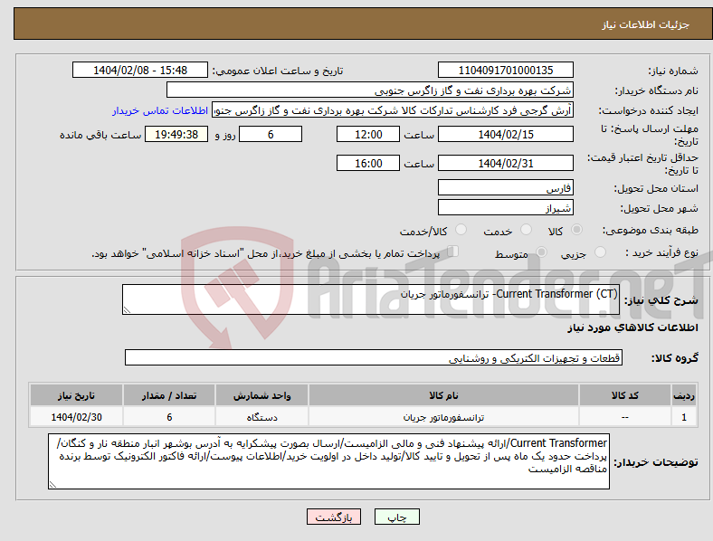Image resolution: width=713 pixels, height=541 pixels.
Task: Click the validity time field 16:00
Action: [x=368, y=163]
